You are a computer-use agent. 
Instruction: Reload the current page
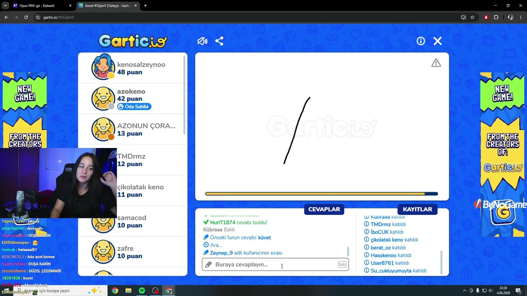26,17
